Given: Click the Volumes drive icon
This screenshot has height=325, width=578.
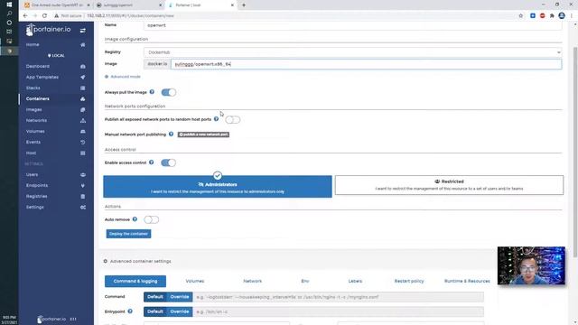Looking at the screenshot, I should 83,131.
